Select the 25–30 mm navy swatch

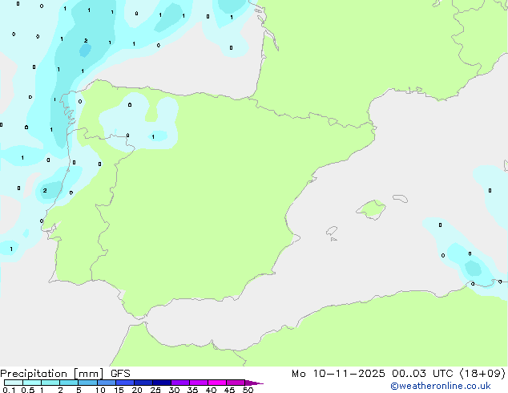[161, 383]
